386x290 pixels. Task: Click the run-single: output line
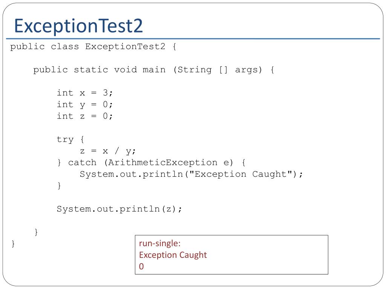pyautogui.click(x=160, y=244)
